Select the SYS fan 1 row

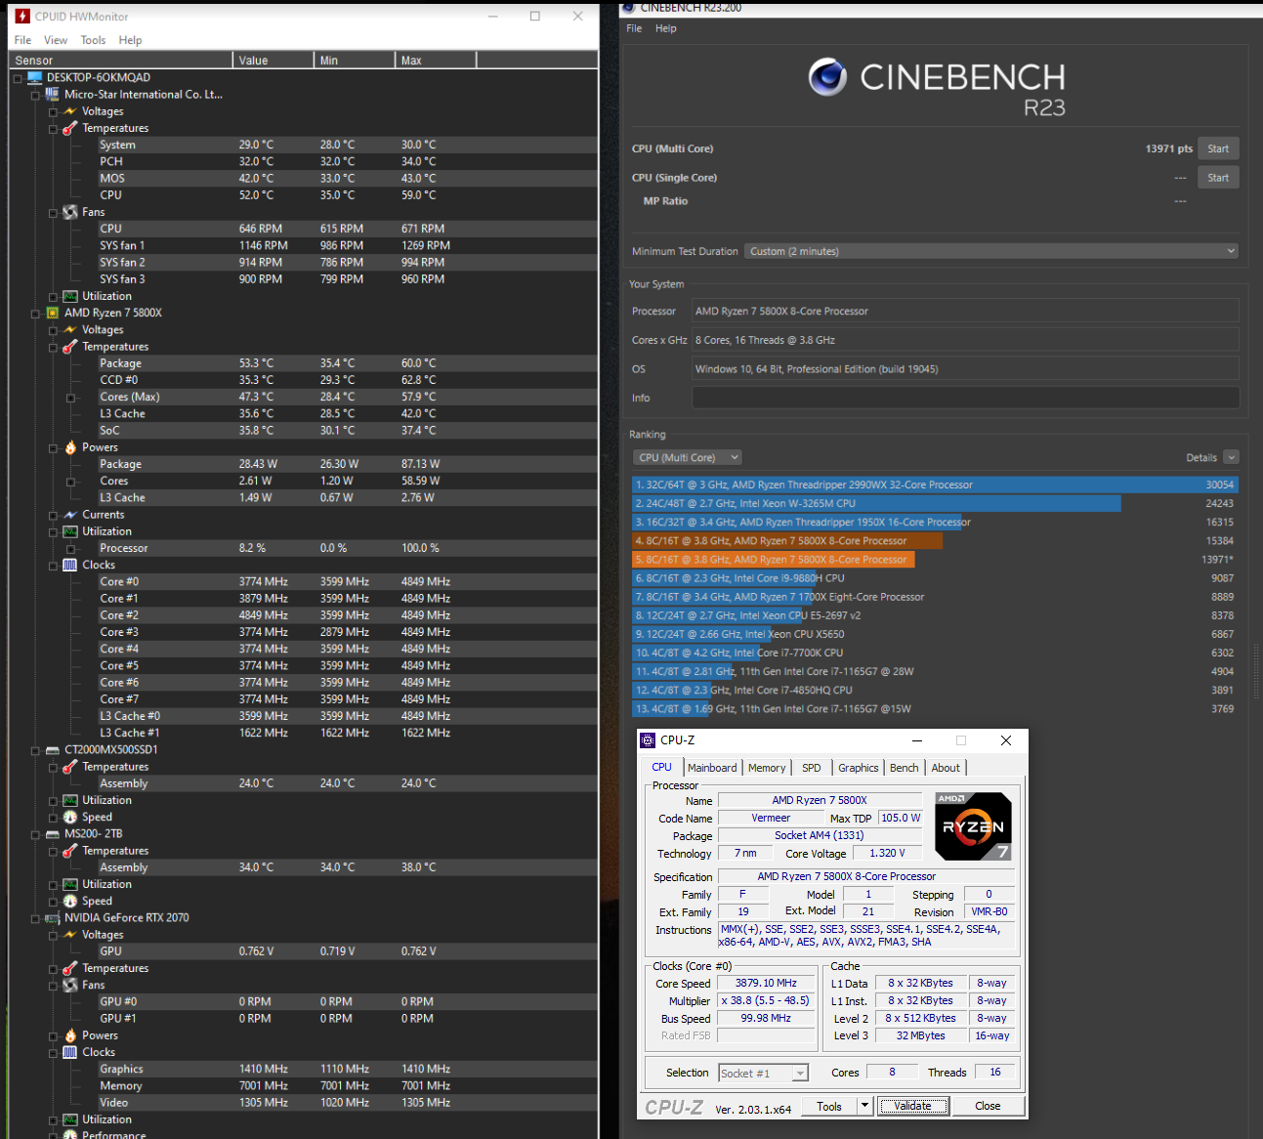click(x=347, y=245)
